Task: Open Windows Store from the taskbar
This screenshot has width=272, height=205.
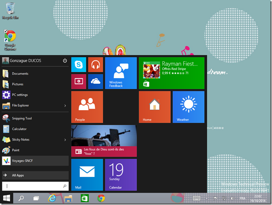Action: [84, 198]
